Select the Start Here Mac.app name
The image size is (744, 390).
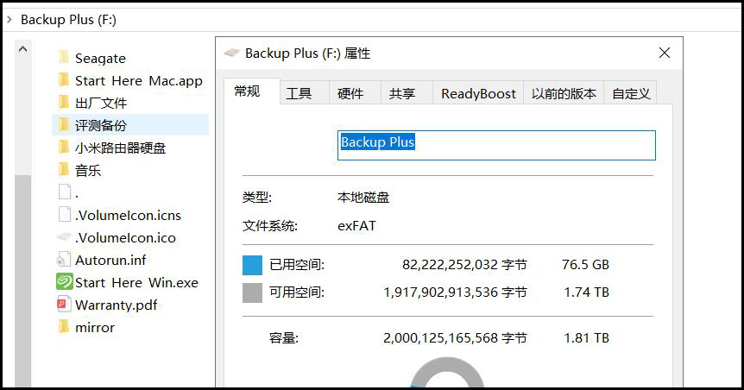pyautogui.click(x=139, y=80)
